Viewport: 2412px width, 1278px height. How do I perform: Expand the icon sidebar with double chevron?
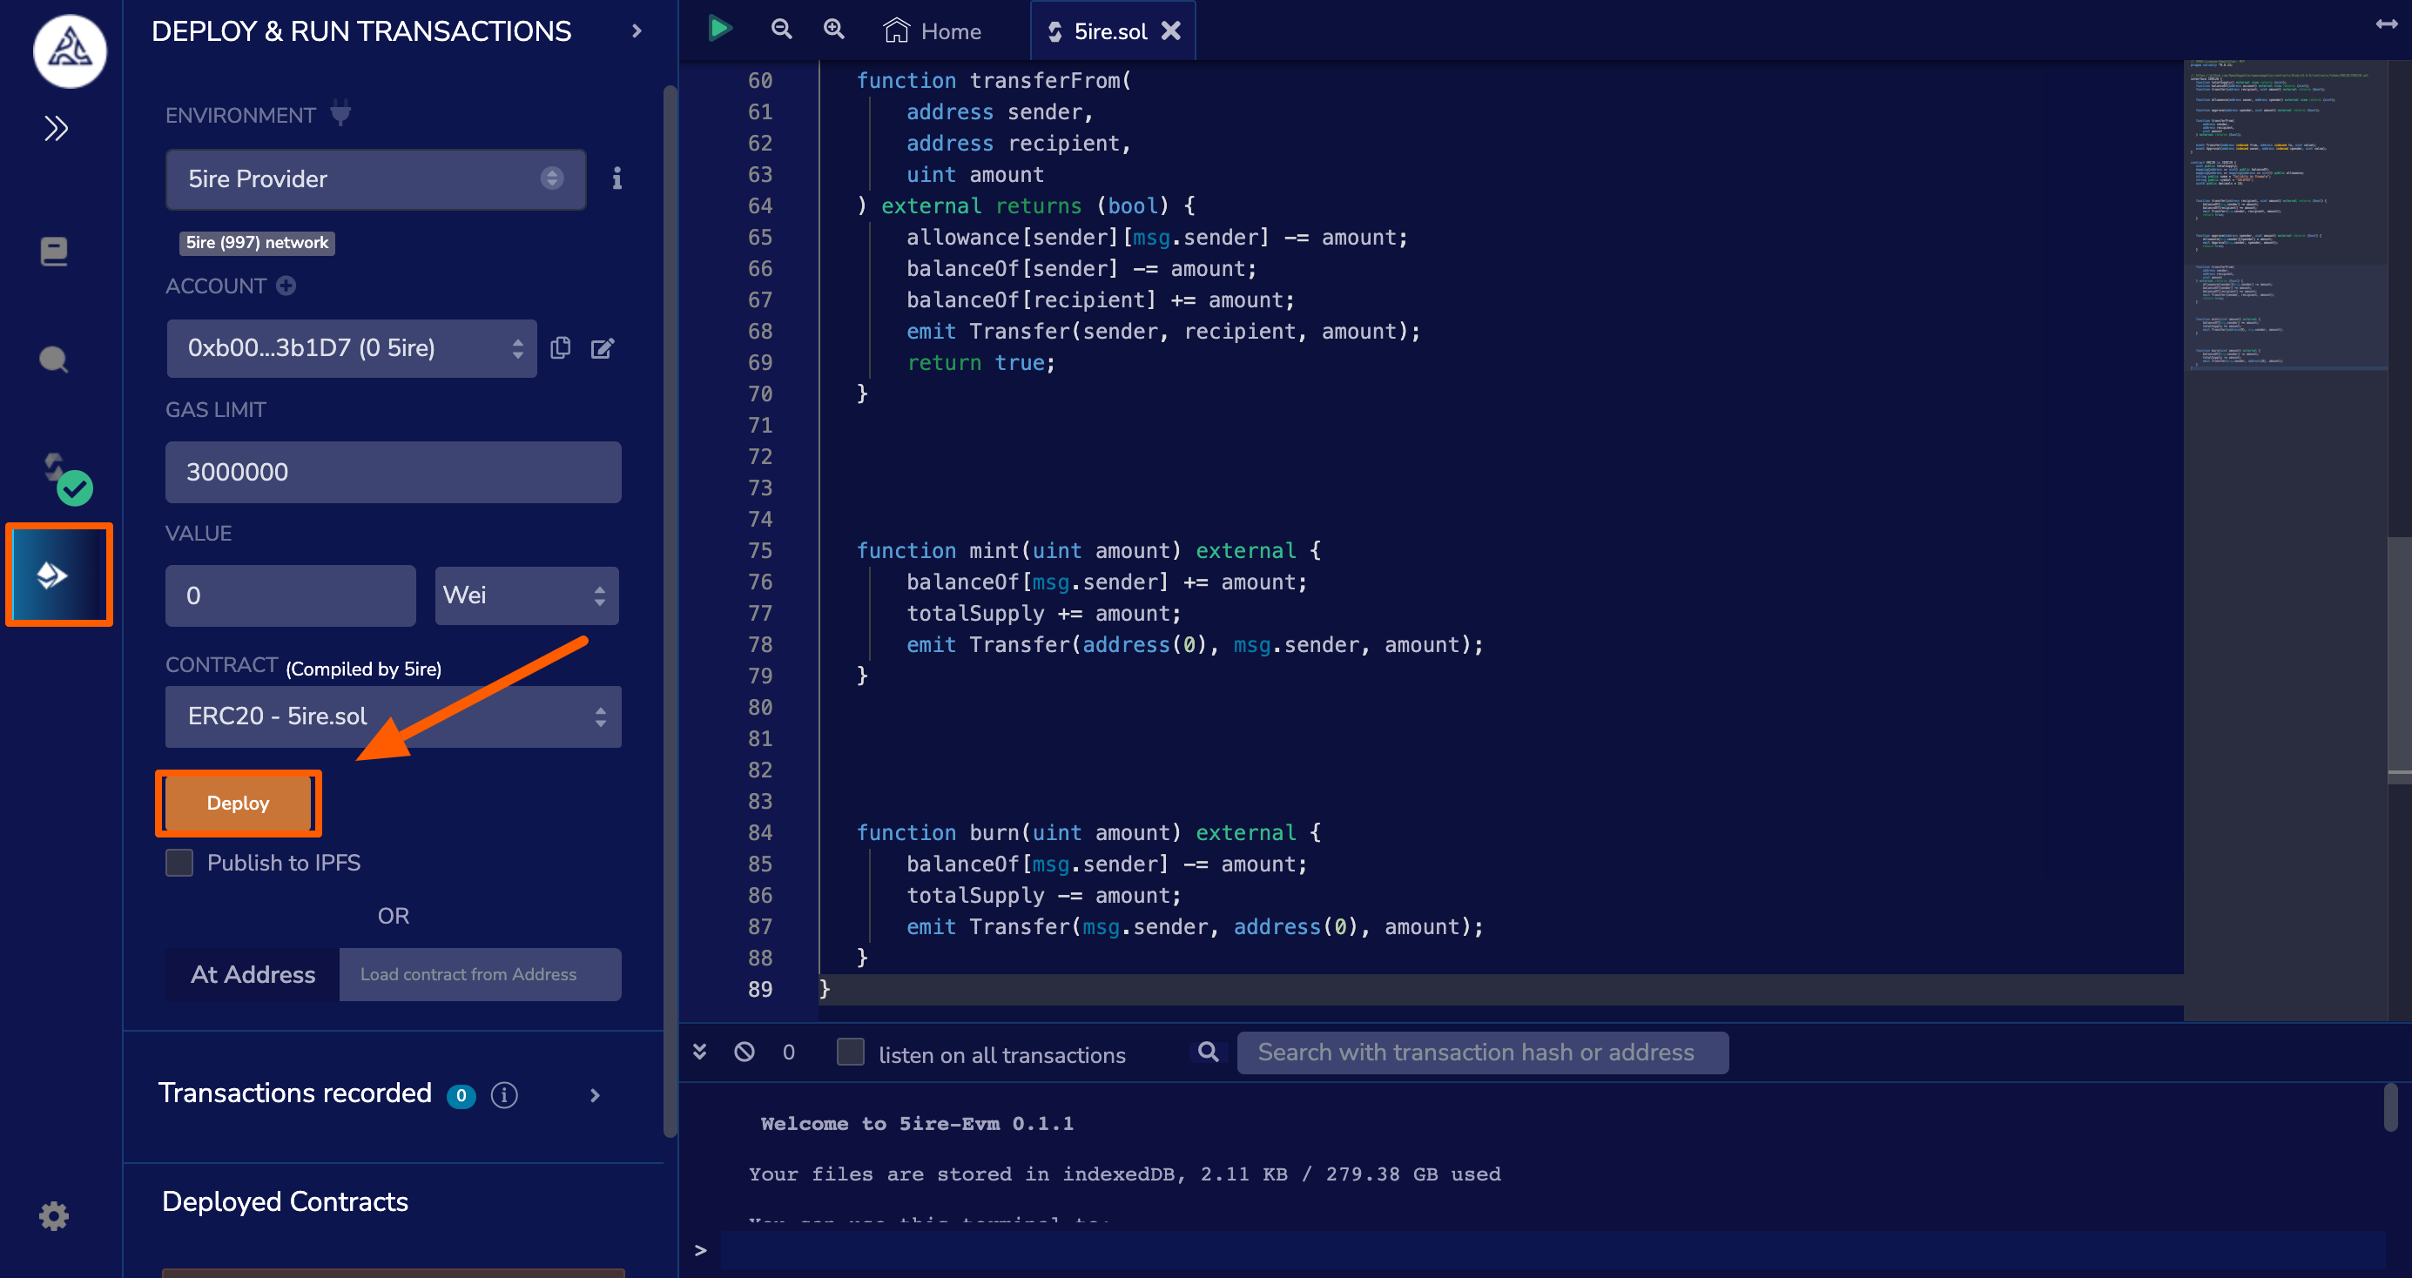(57, 128)
